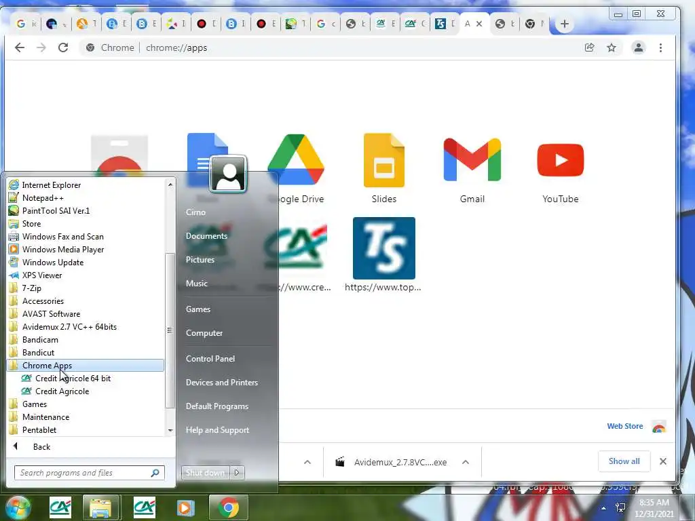
Task: Open Music in the Start menu
Action: [196, 283]
